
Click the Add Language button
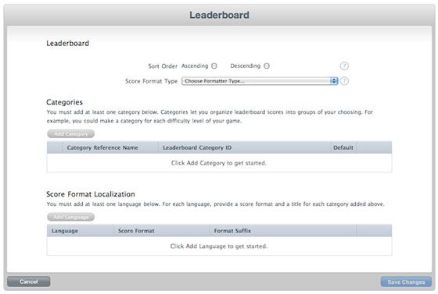(x=70, y=217)
